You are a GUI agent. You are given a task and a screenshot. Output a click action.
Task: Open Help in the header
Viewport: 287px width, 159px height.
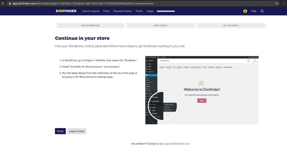coord(254,11)
